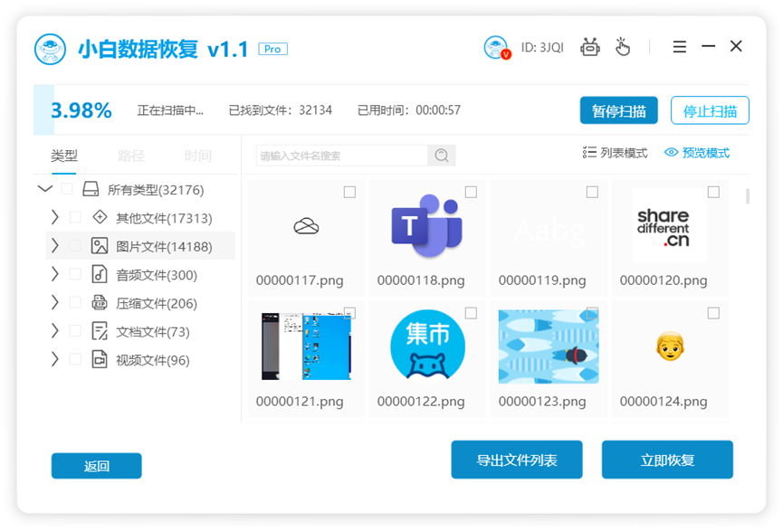
Task: Open the hamburger menu in title bar
Action: tap(679, 47)
